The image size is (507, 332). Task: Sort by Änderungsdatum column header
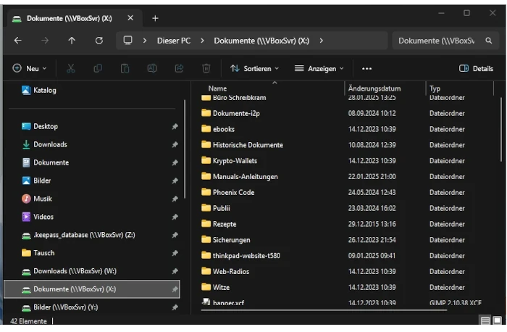374,88
